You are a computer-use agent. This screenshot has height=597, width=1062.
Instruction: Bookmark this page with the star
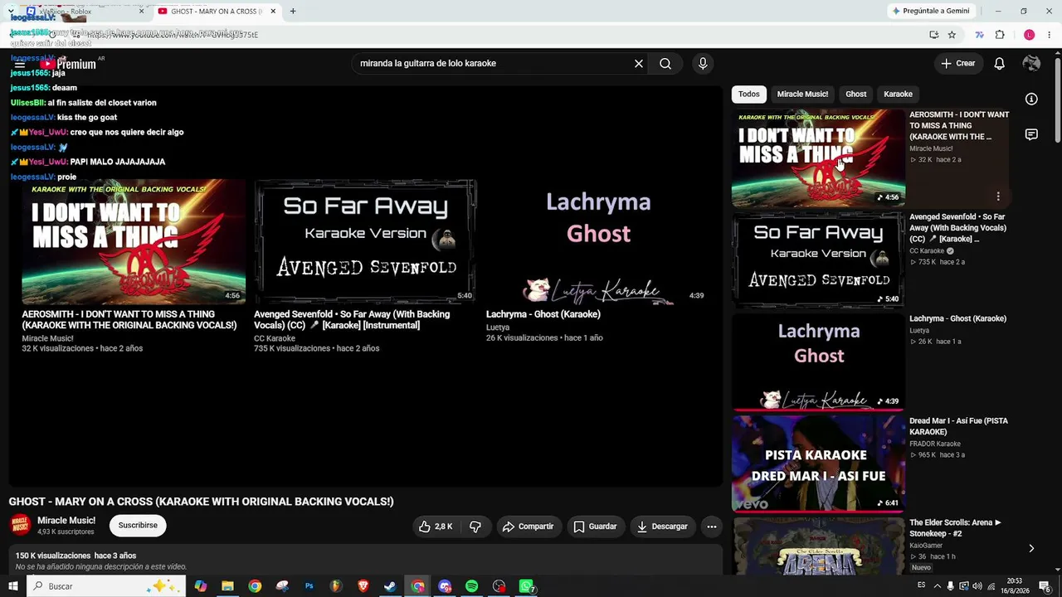pyautogui.click(x=952, y=35)
